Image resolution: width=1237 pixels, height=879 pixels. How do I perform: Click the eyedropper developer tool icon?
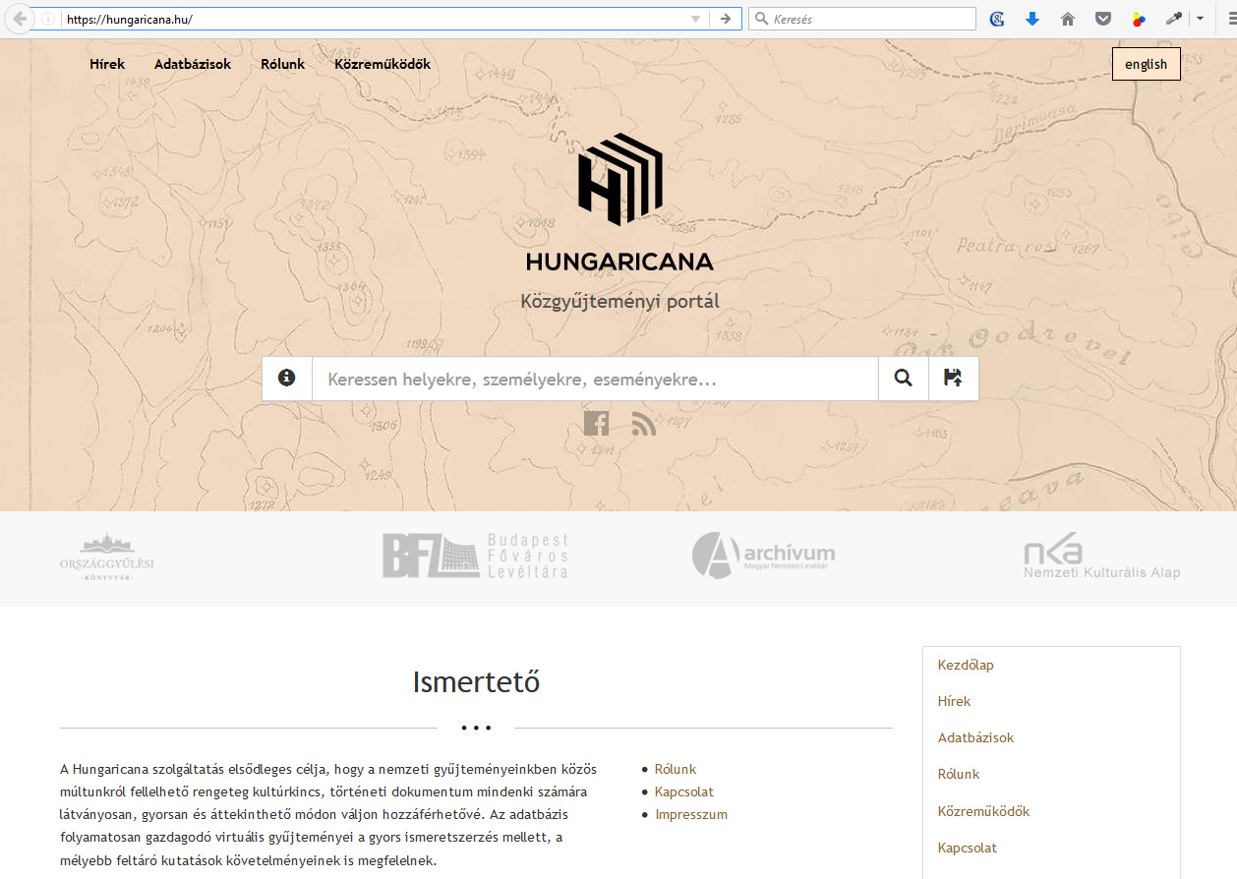[x=1173, y=19]
